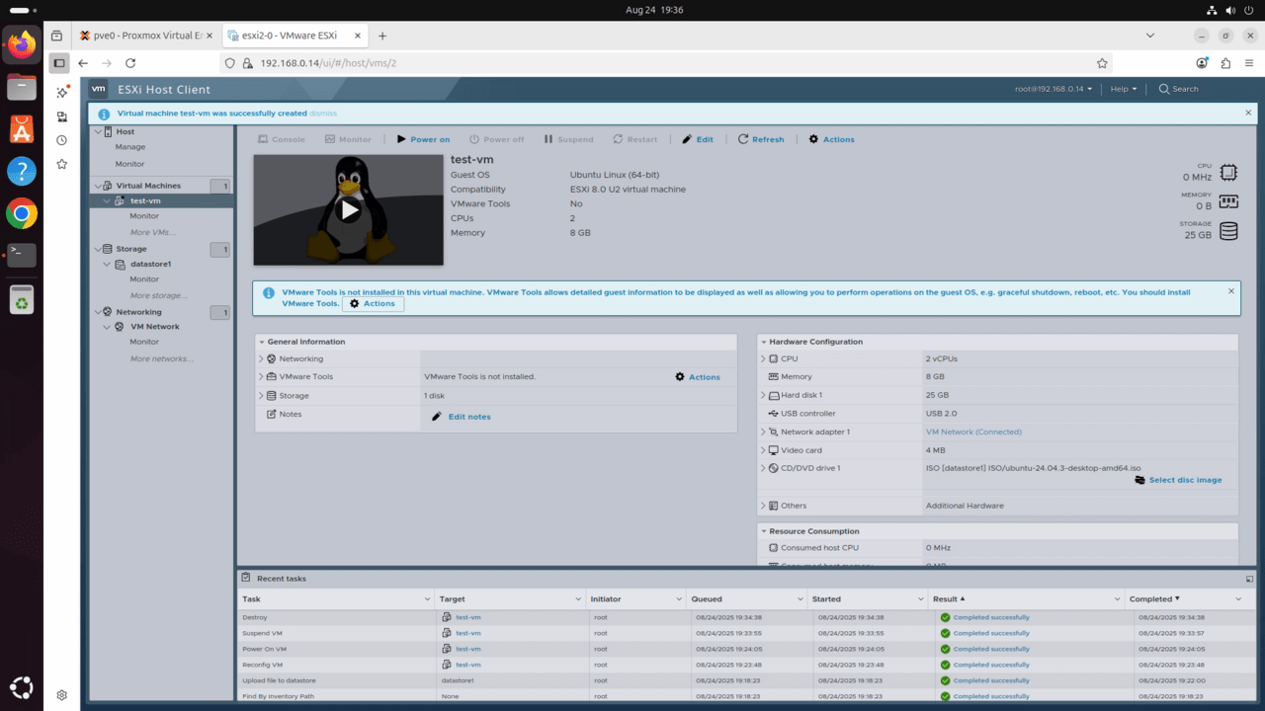Select datastore1 in navigator
Image resolution: width=1265 pixels, height=711 pixels.
[x=150, y=265]
